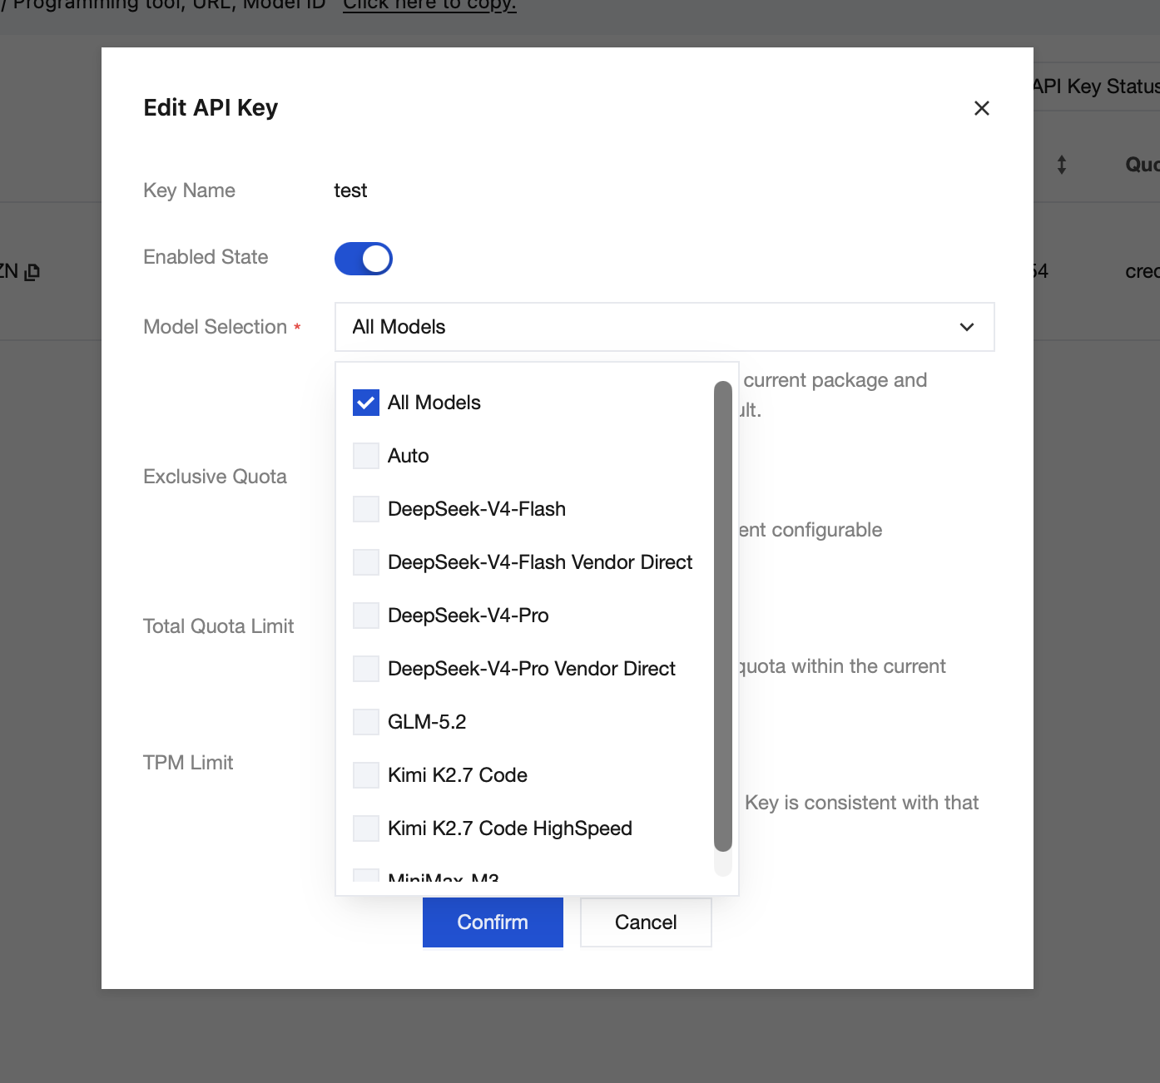Click the Key Name label
1160x1083 pixels.
(x=189, y=190)
